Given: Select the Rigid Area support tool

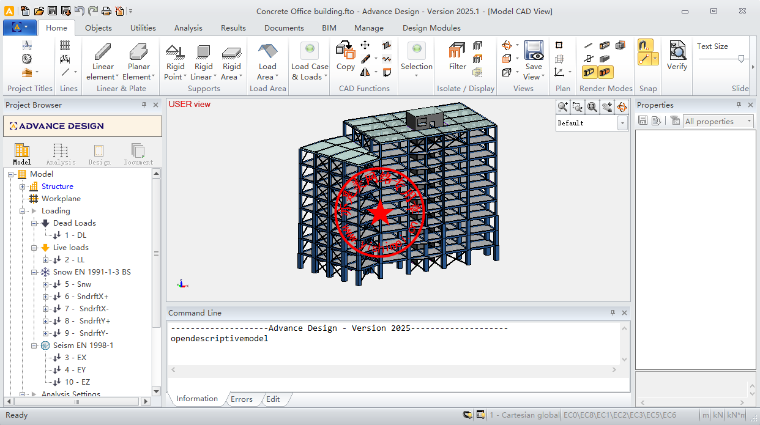Looking at the screenshot, I should tap(231, 62).
